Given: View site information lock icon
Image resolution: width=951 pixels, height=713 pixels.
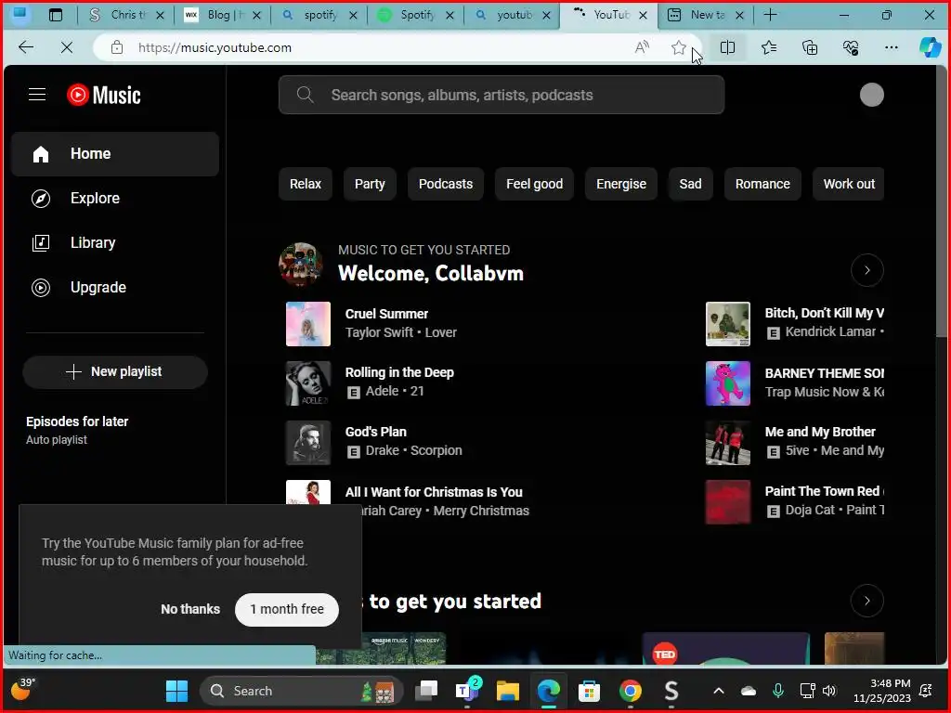Looking at the screenshot, I should [117, 47].
